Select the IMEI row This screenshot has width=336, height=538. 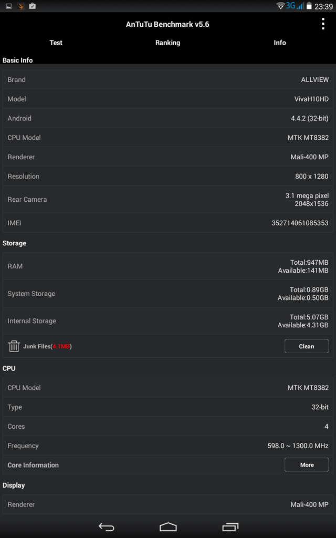pos(168,223)
